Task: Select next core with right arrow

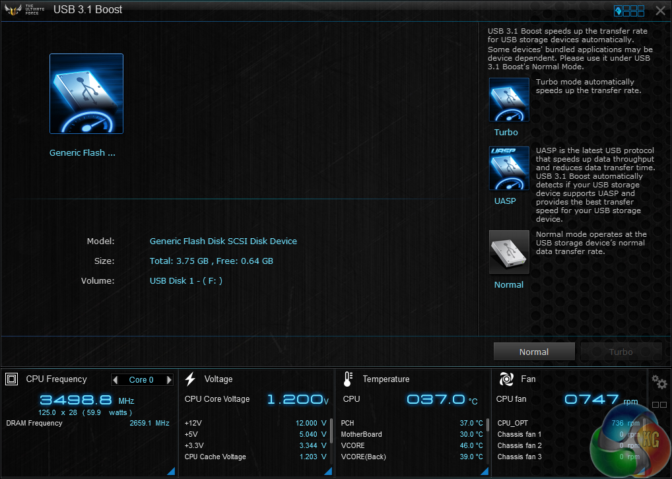Action: click(x=169, y=379)
